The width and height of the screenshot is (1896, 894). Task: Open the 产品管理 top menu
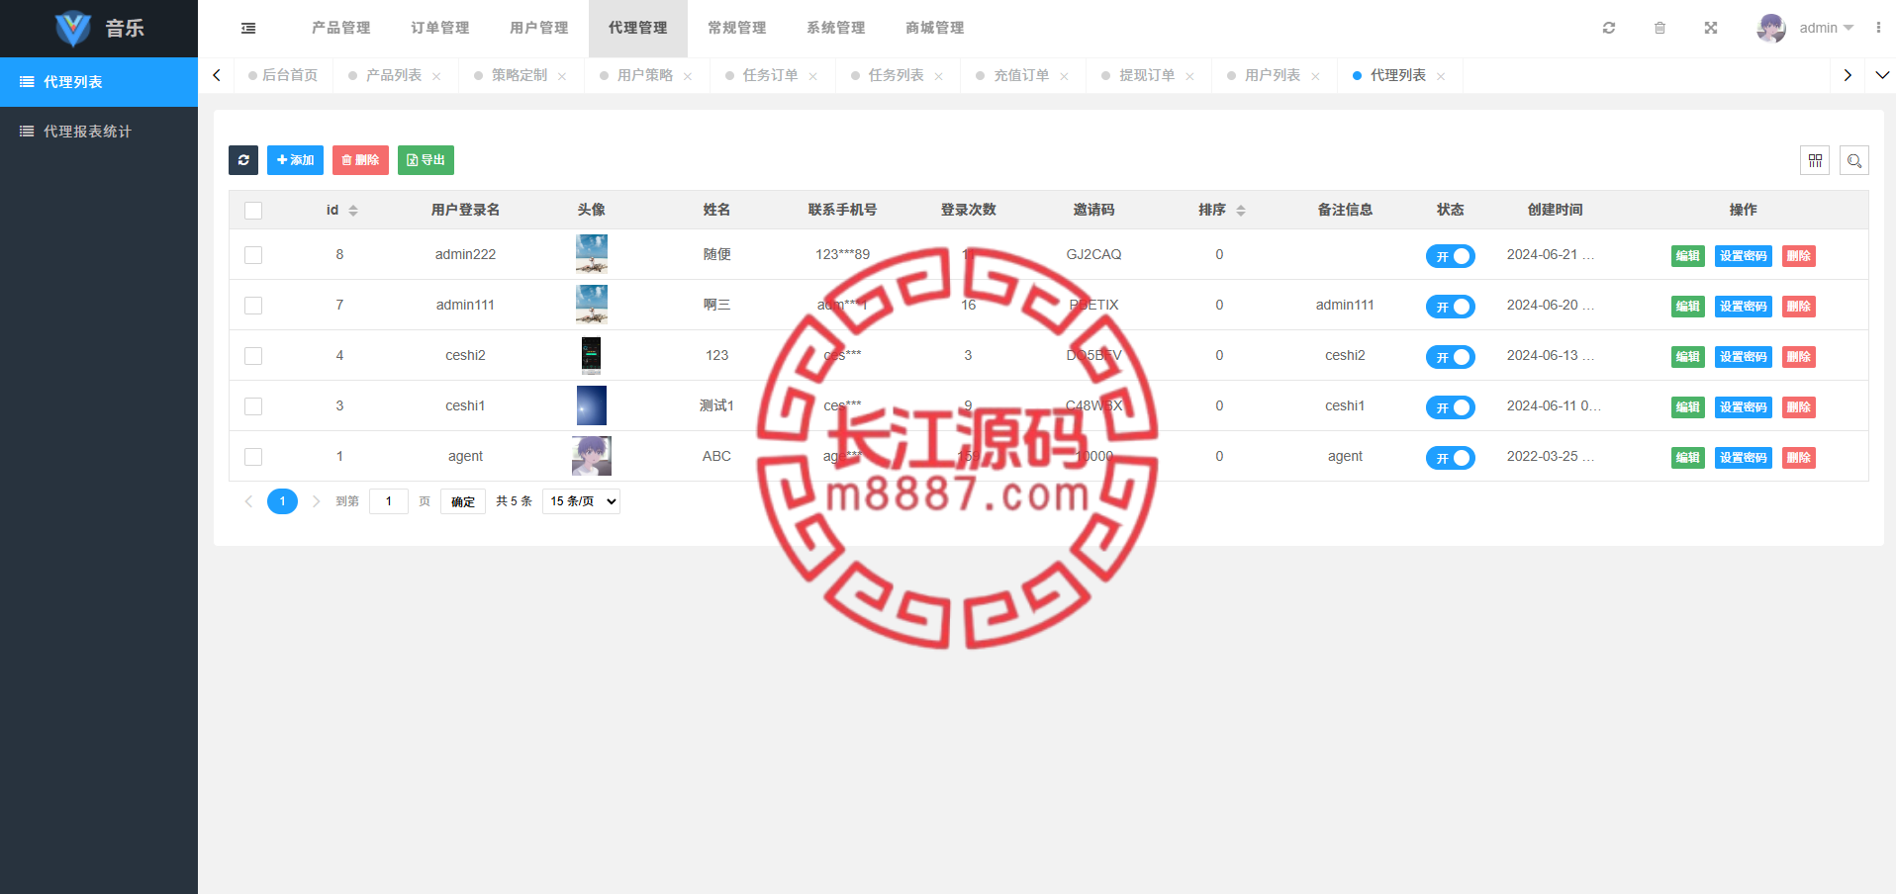click(341, 28)
